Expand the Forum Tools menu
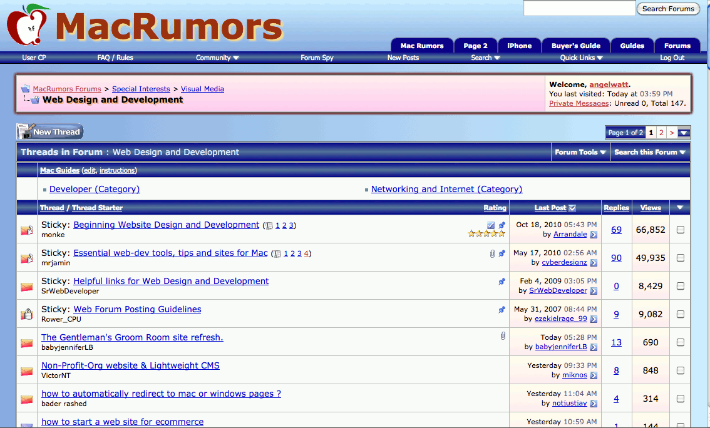This screenshot has height=428, width=710. coord(580,152)
